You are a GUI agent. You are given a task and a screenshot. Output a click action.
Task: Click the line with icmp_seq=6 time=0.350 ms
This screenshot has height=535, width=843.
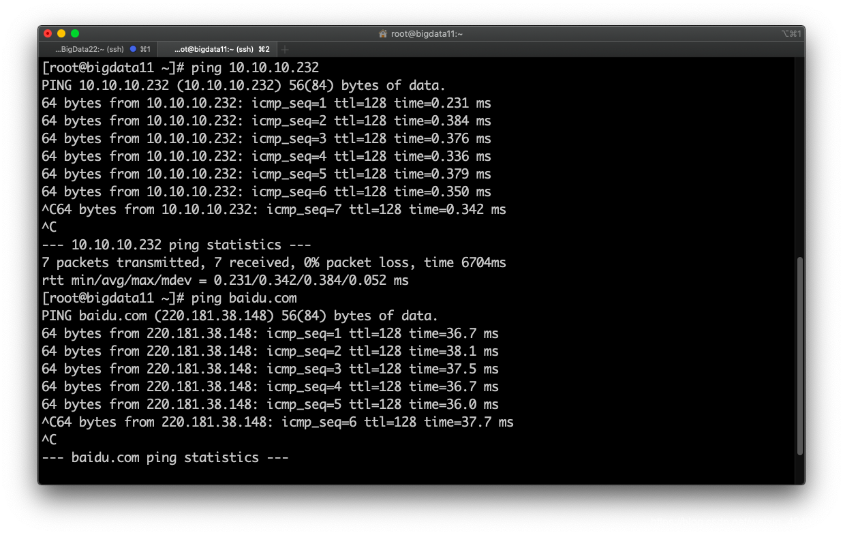pyautogui.click(x=266, y=192)
